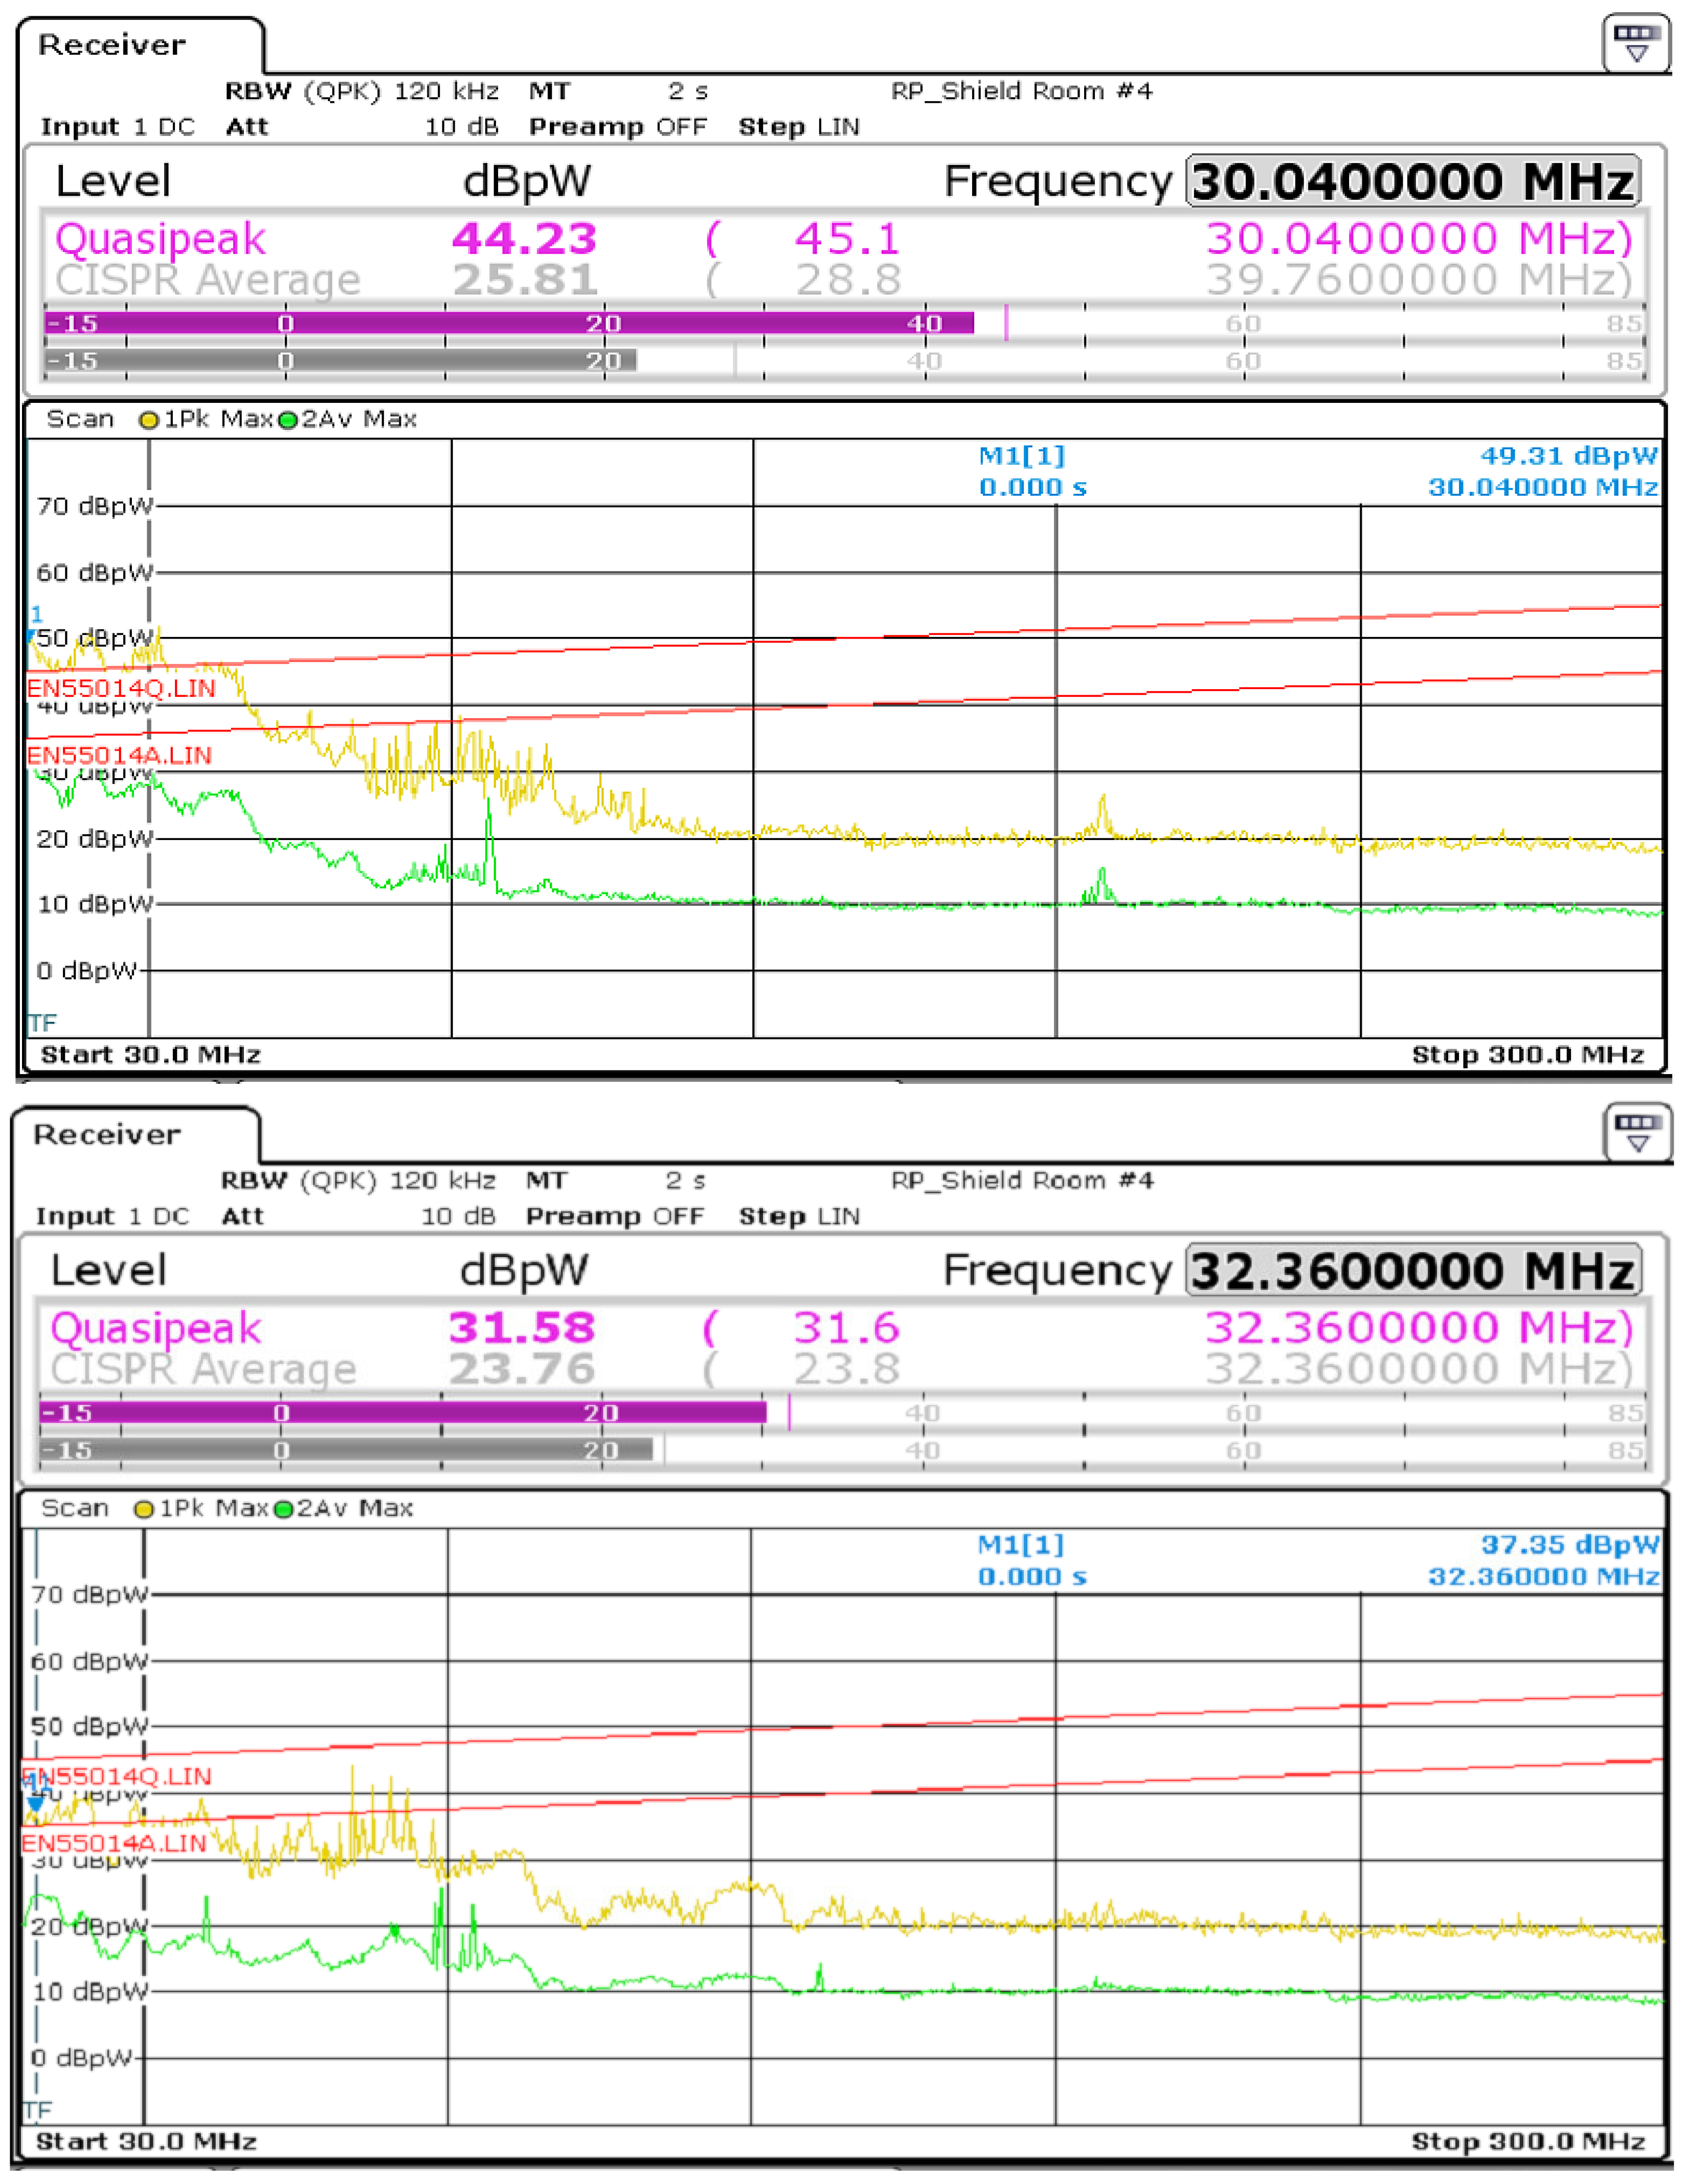This screenshot has height=2184, width=1685.
Task: Click the upper Preamp OFF setting
Action: pyautogui.click(x=617, y=127)
